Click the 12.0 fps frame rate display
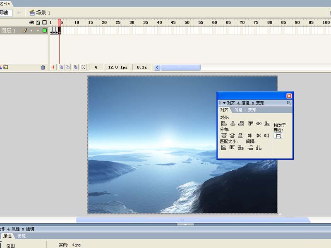This screenshot has width=331, height=248. click(118, 67)
